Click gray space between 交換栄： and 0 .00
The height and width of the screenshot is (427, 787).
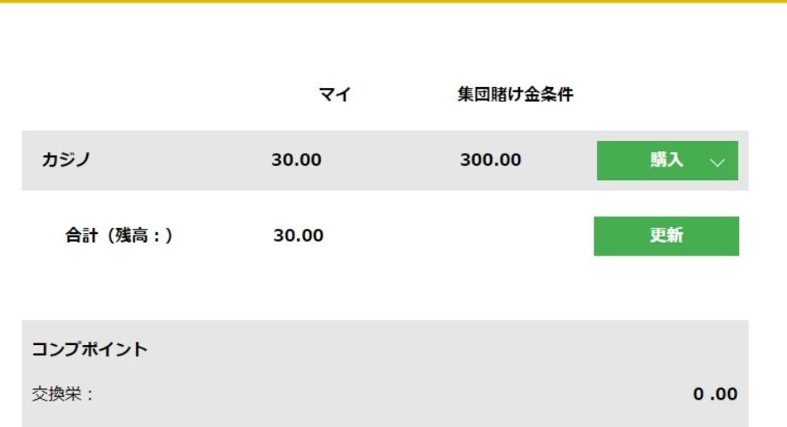(x=385, y=395)
